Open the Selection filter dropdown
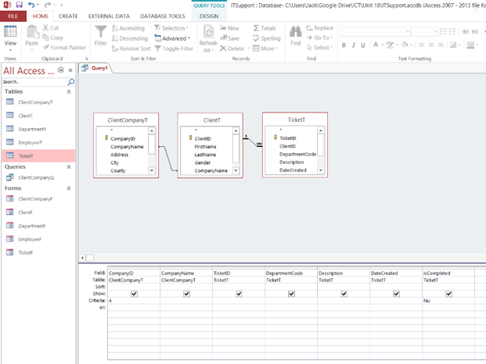The width and height of the screenshot is (486, 364). click(171, 28)
